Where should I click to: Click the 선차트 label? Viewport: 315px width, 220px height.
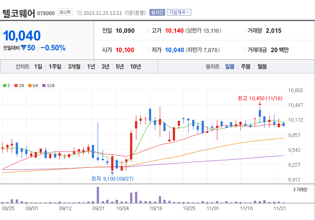tap(22, 66)
